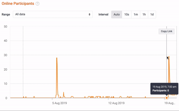Click the Interval label
Screen dimensions: 179x111
(103, 15)
